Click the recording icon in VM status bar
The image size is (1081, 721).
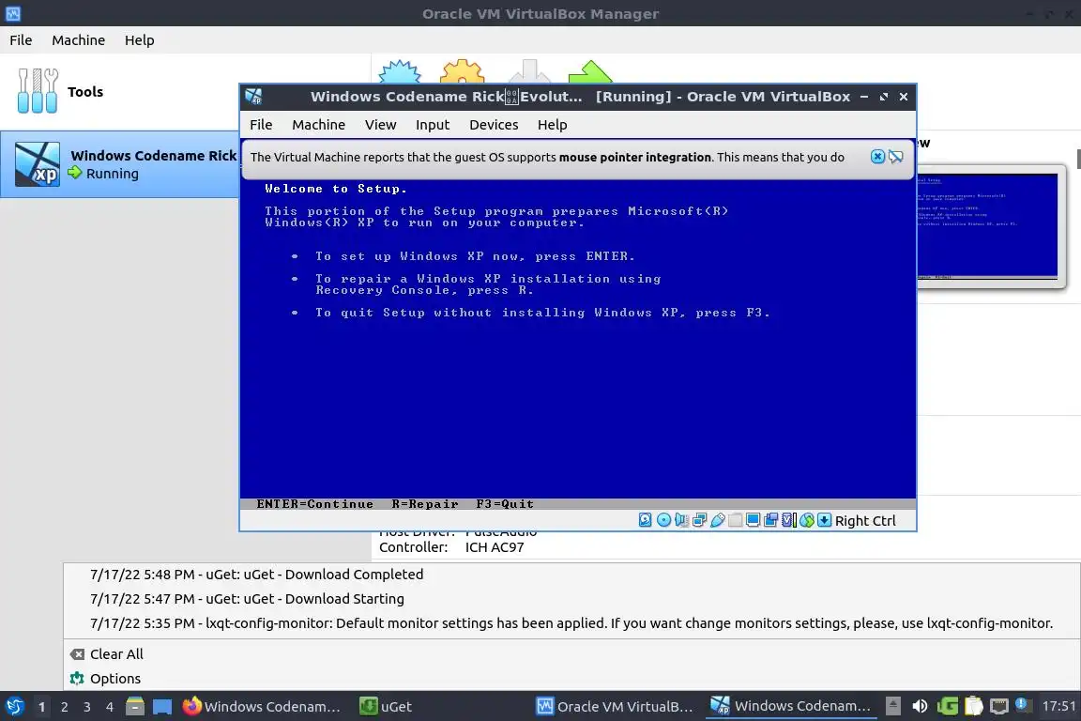tap(770, 520)
